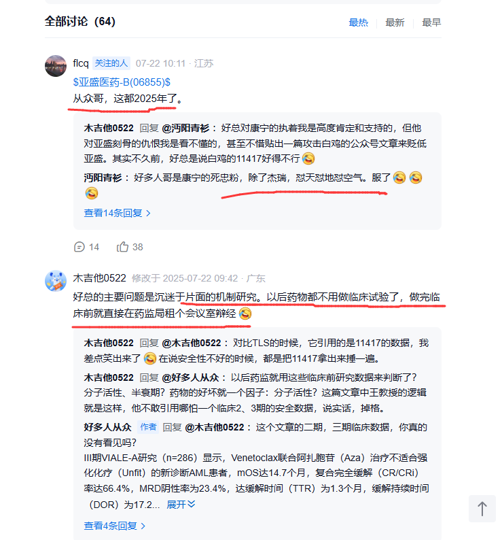The height and width of the screenshot is (540, 502).
Task: Expand 查看14条回复 replies
Action: (x=117, y=213)
